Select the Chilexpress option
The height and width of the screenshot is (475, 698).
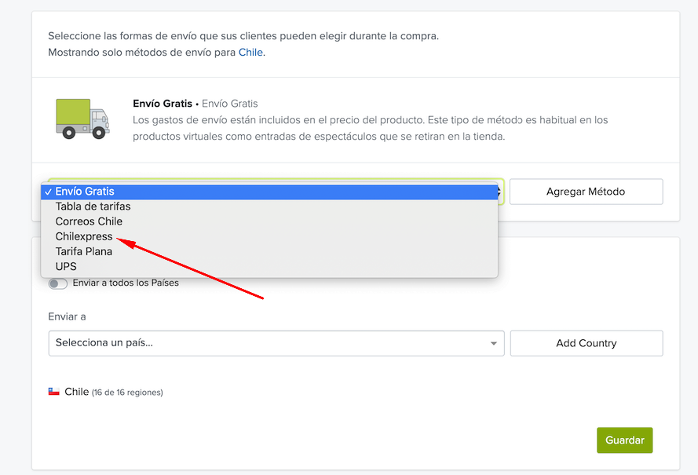[84, 236]
